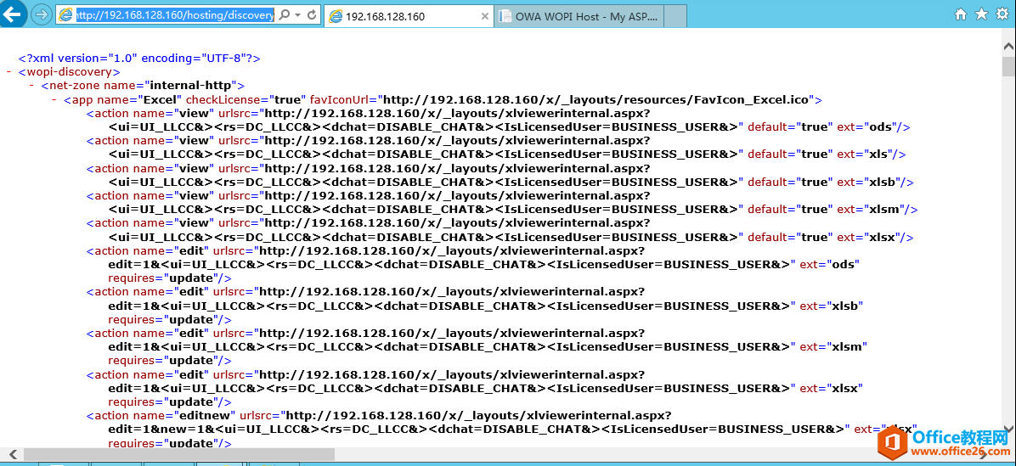Image resolution: width=1016 pixels, height=466 pixels.
Task: Click the "Excel" app name value
Action: tap(160, 99)
